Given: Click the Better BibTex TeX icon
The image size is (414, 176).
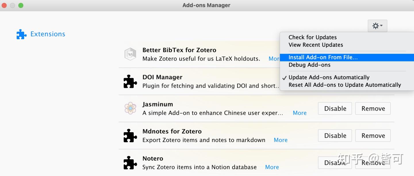Looking at the screenshot, I should (x=130, y=54).
